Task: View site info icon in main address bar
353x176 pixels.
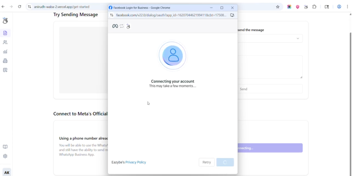Action: click(x=30, y=7)
